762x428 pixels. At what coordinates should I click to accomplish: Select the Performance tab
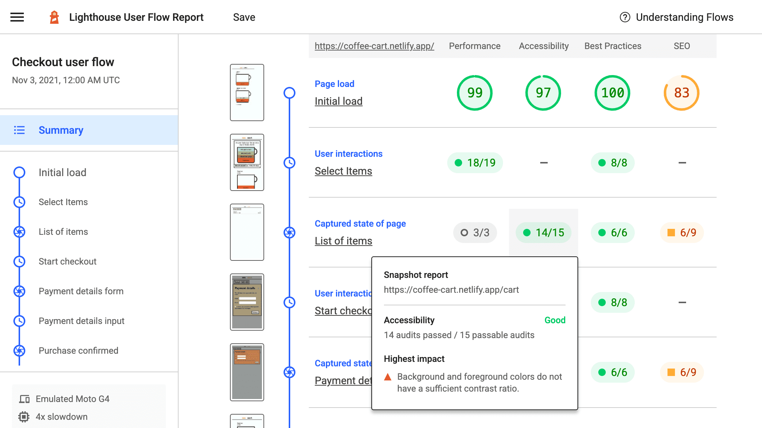click(x=474, y=45)
